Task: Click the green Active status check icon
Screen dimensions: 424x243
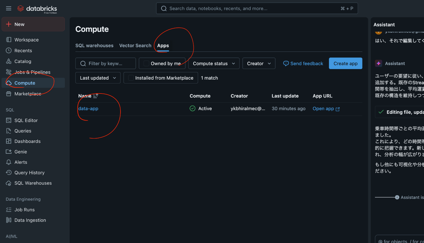Action: coord(193,108)
